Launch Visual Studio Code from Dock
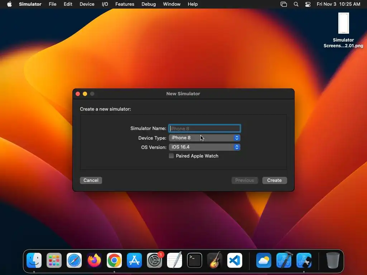This screenshot has width=367, height=275. pyautogui.click(x=235, y=260)
